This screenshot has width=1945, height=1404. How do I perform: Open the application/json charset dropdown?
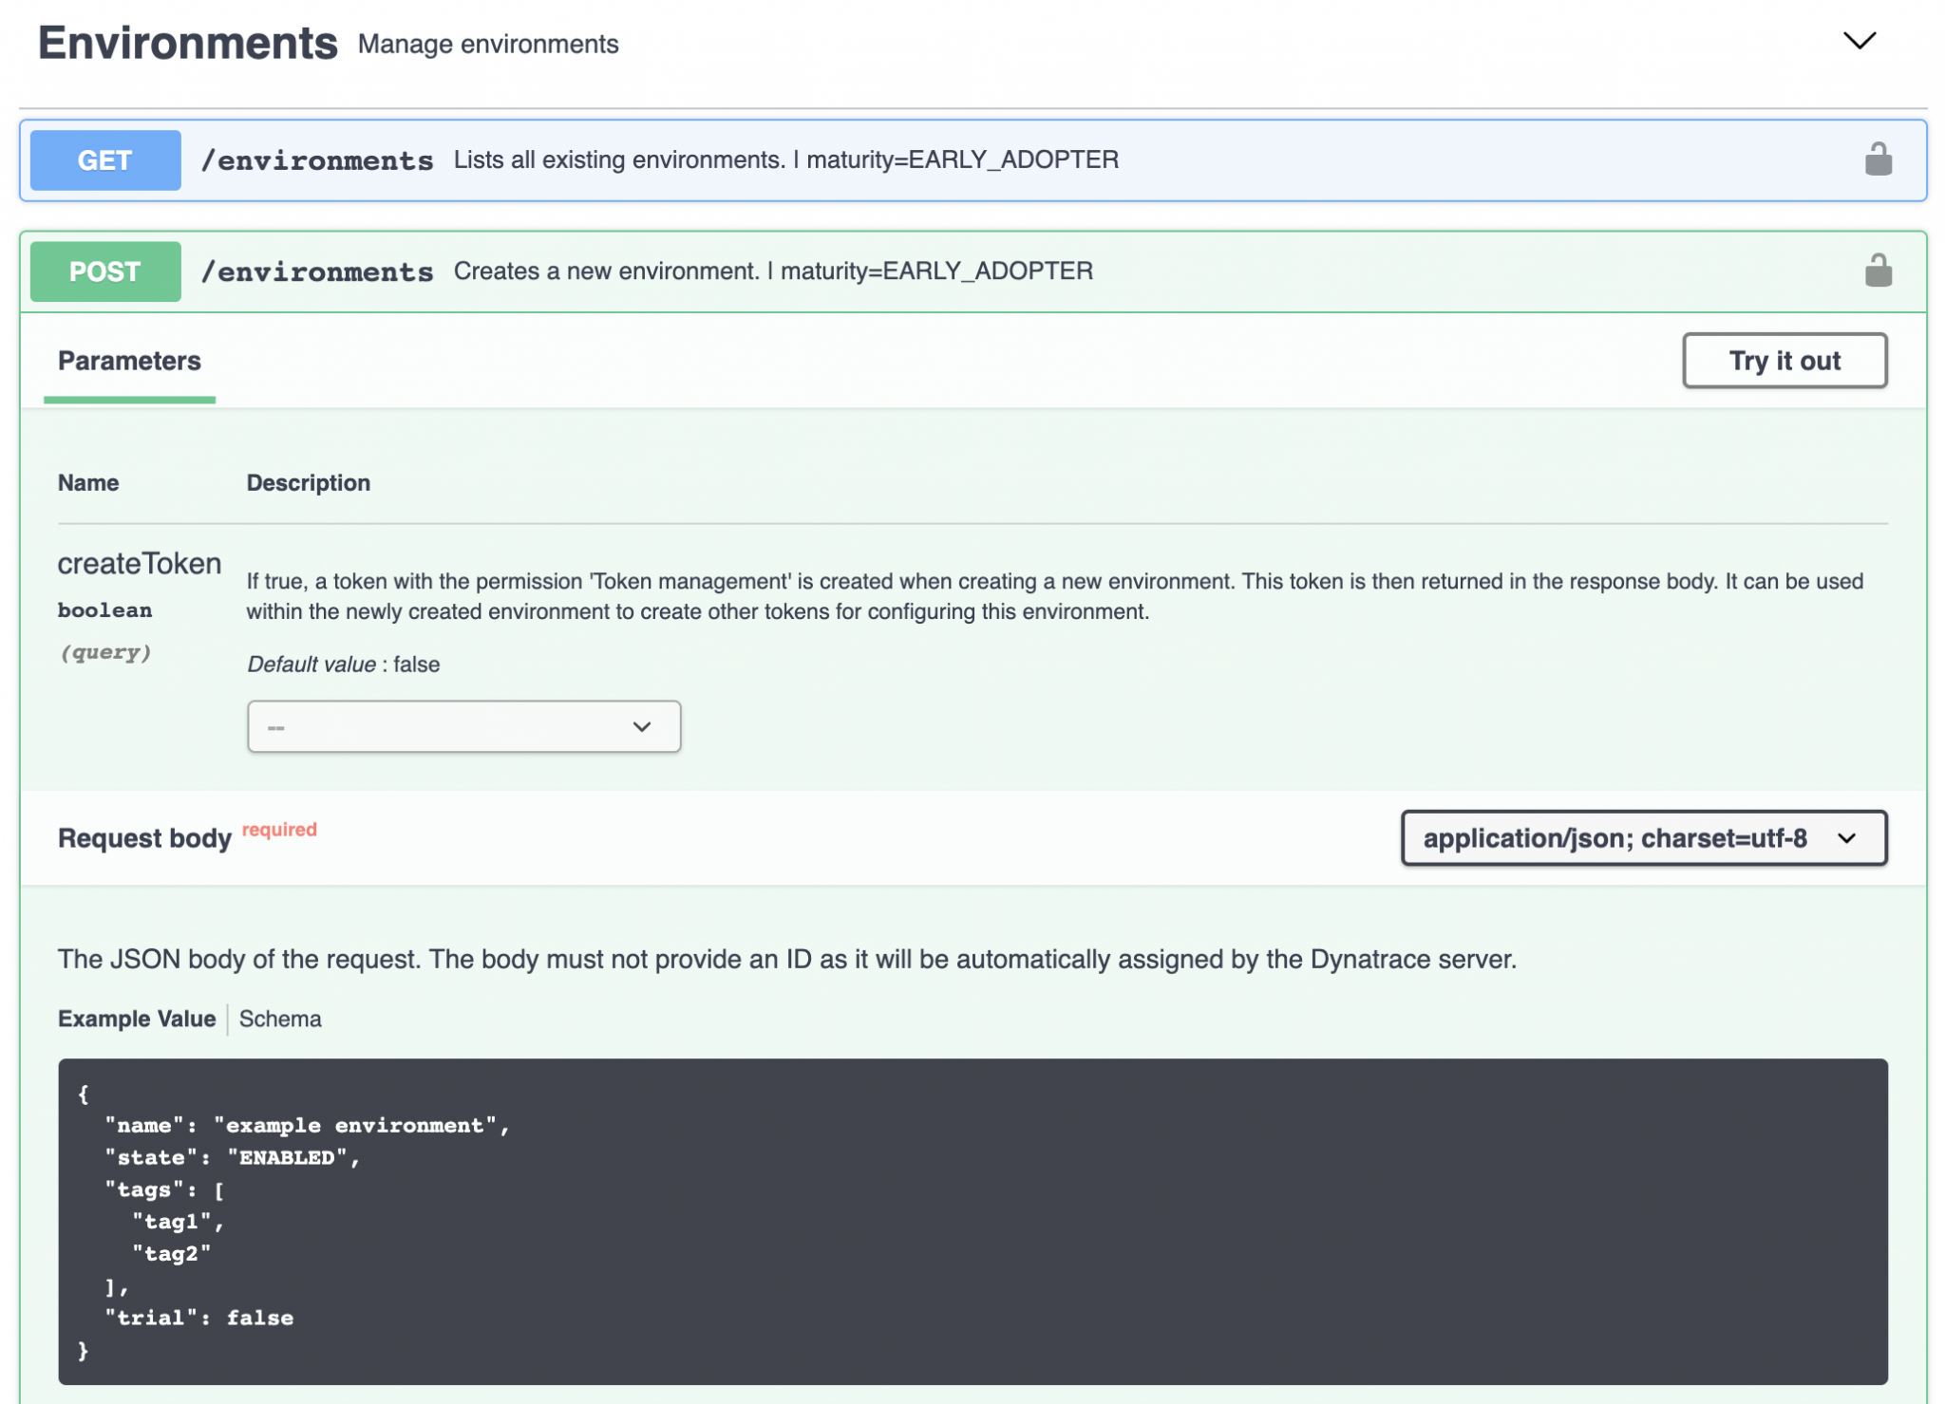(x=1642, y=838)
